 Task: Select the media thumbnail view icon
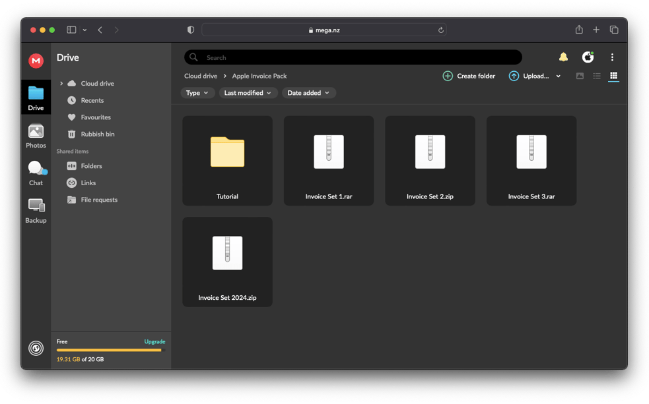[x=580, y=76]
